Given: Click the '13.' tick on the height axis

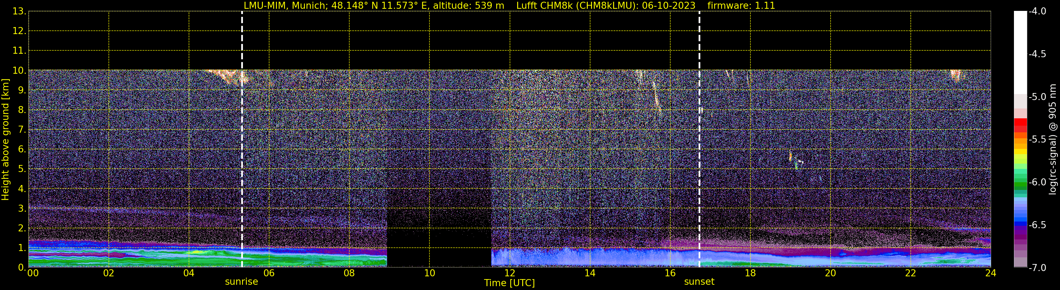Looking at the screenshot, I should [x=19, y=12].
